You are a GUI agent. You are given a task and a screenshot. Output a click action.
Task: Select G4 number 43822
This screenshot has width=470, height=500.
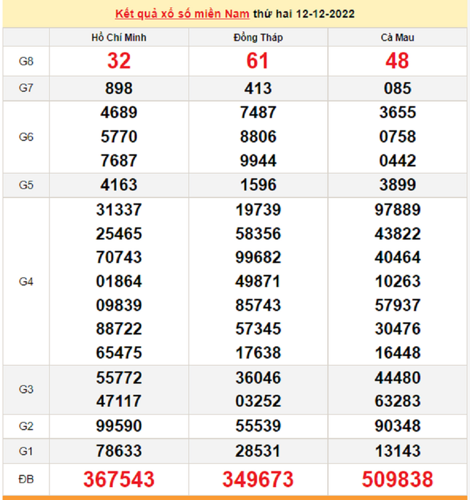[x=398, y=234]
